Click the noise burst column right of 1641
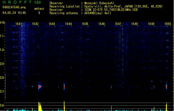174x111 pixels. [x=23, y=61]
